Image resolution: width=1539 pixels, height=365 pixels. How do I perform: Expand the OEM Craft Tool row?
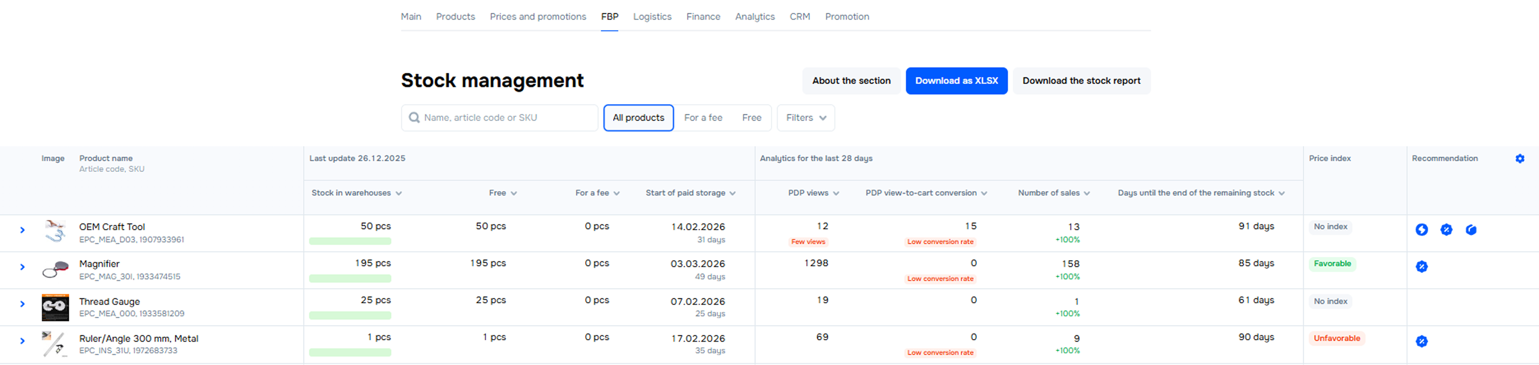coord(22,230)
